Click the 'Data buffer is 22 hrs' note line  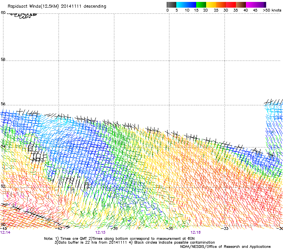(135, 242)
